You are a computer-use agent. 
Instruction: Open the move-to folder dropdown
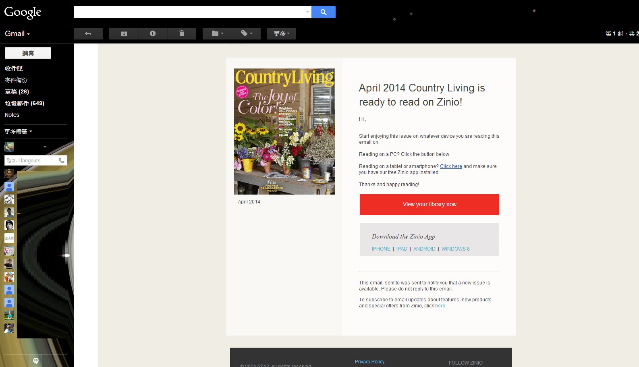217,33
